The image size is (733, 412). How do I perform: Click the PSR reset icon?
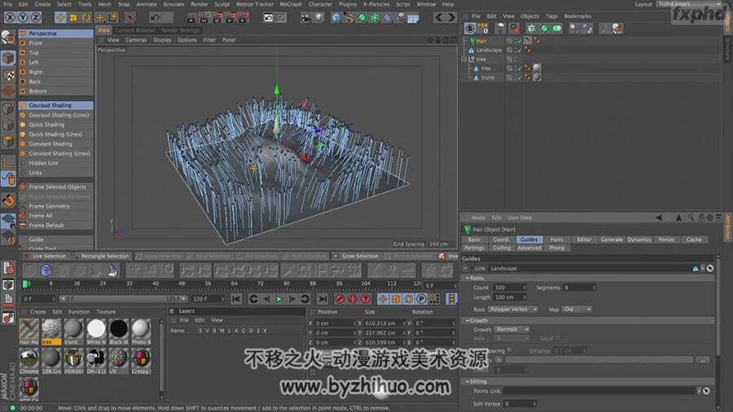point(483,28)
